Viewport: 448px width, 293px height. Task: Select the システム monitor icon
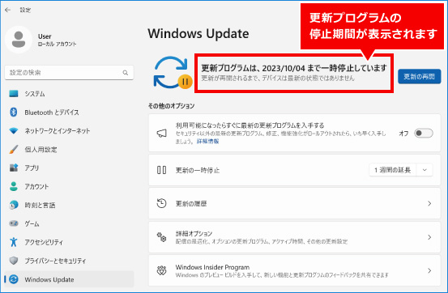(14, 94)
